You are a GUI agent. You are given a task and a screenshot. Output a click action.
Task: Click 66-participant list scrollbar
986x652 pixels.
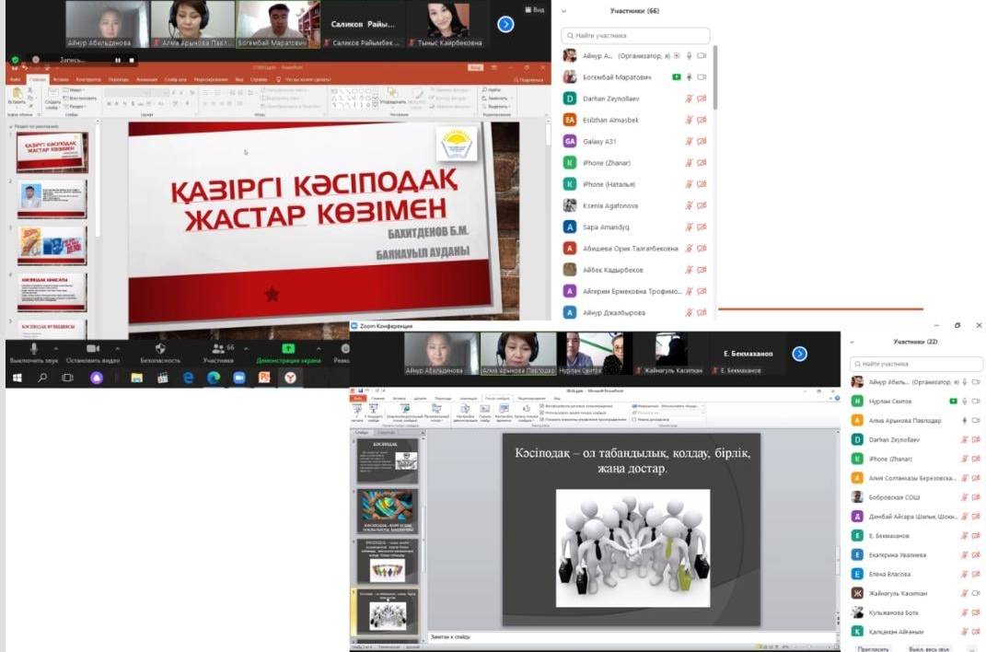[715, 77]
